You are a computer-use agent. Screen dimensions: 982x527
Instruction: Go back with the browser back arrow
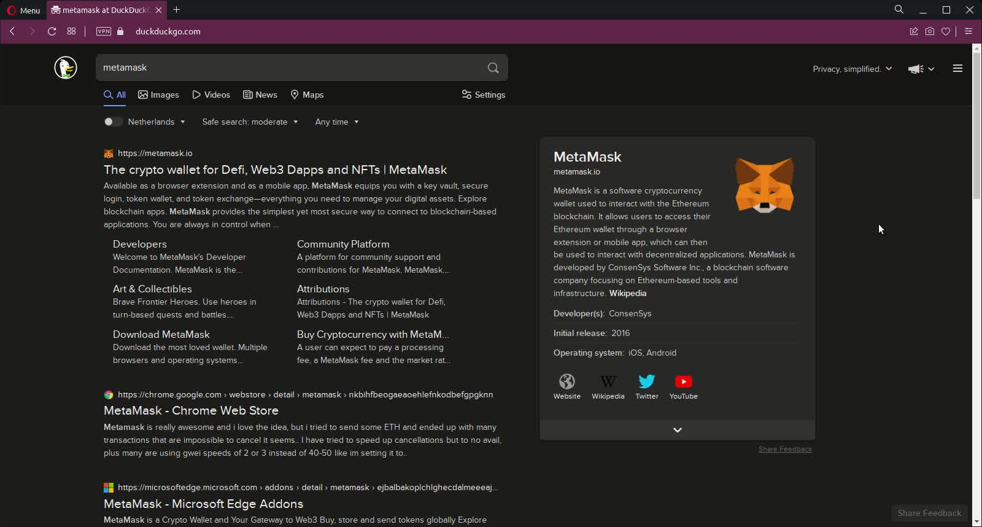[12, 31]
